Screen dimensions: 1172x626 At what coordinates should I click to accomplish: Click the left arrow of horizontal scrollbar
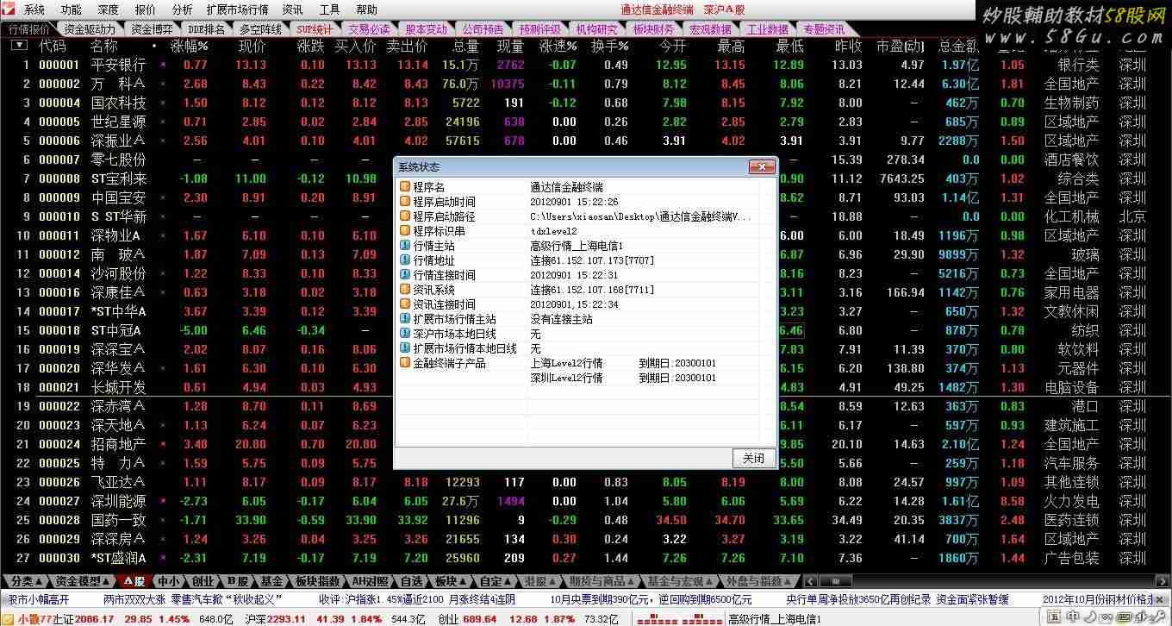tap(809, 581)
